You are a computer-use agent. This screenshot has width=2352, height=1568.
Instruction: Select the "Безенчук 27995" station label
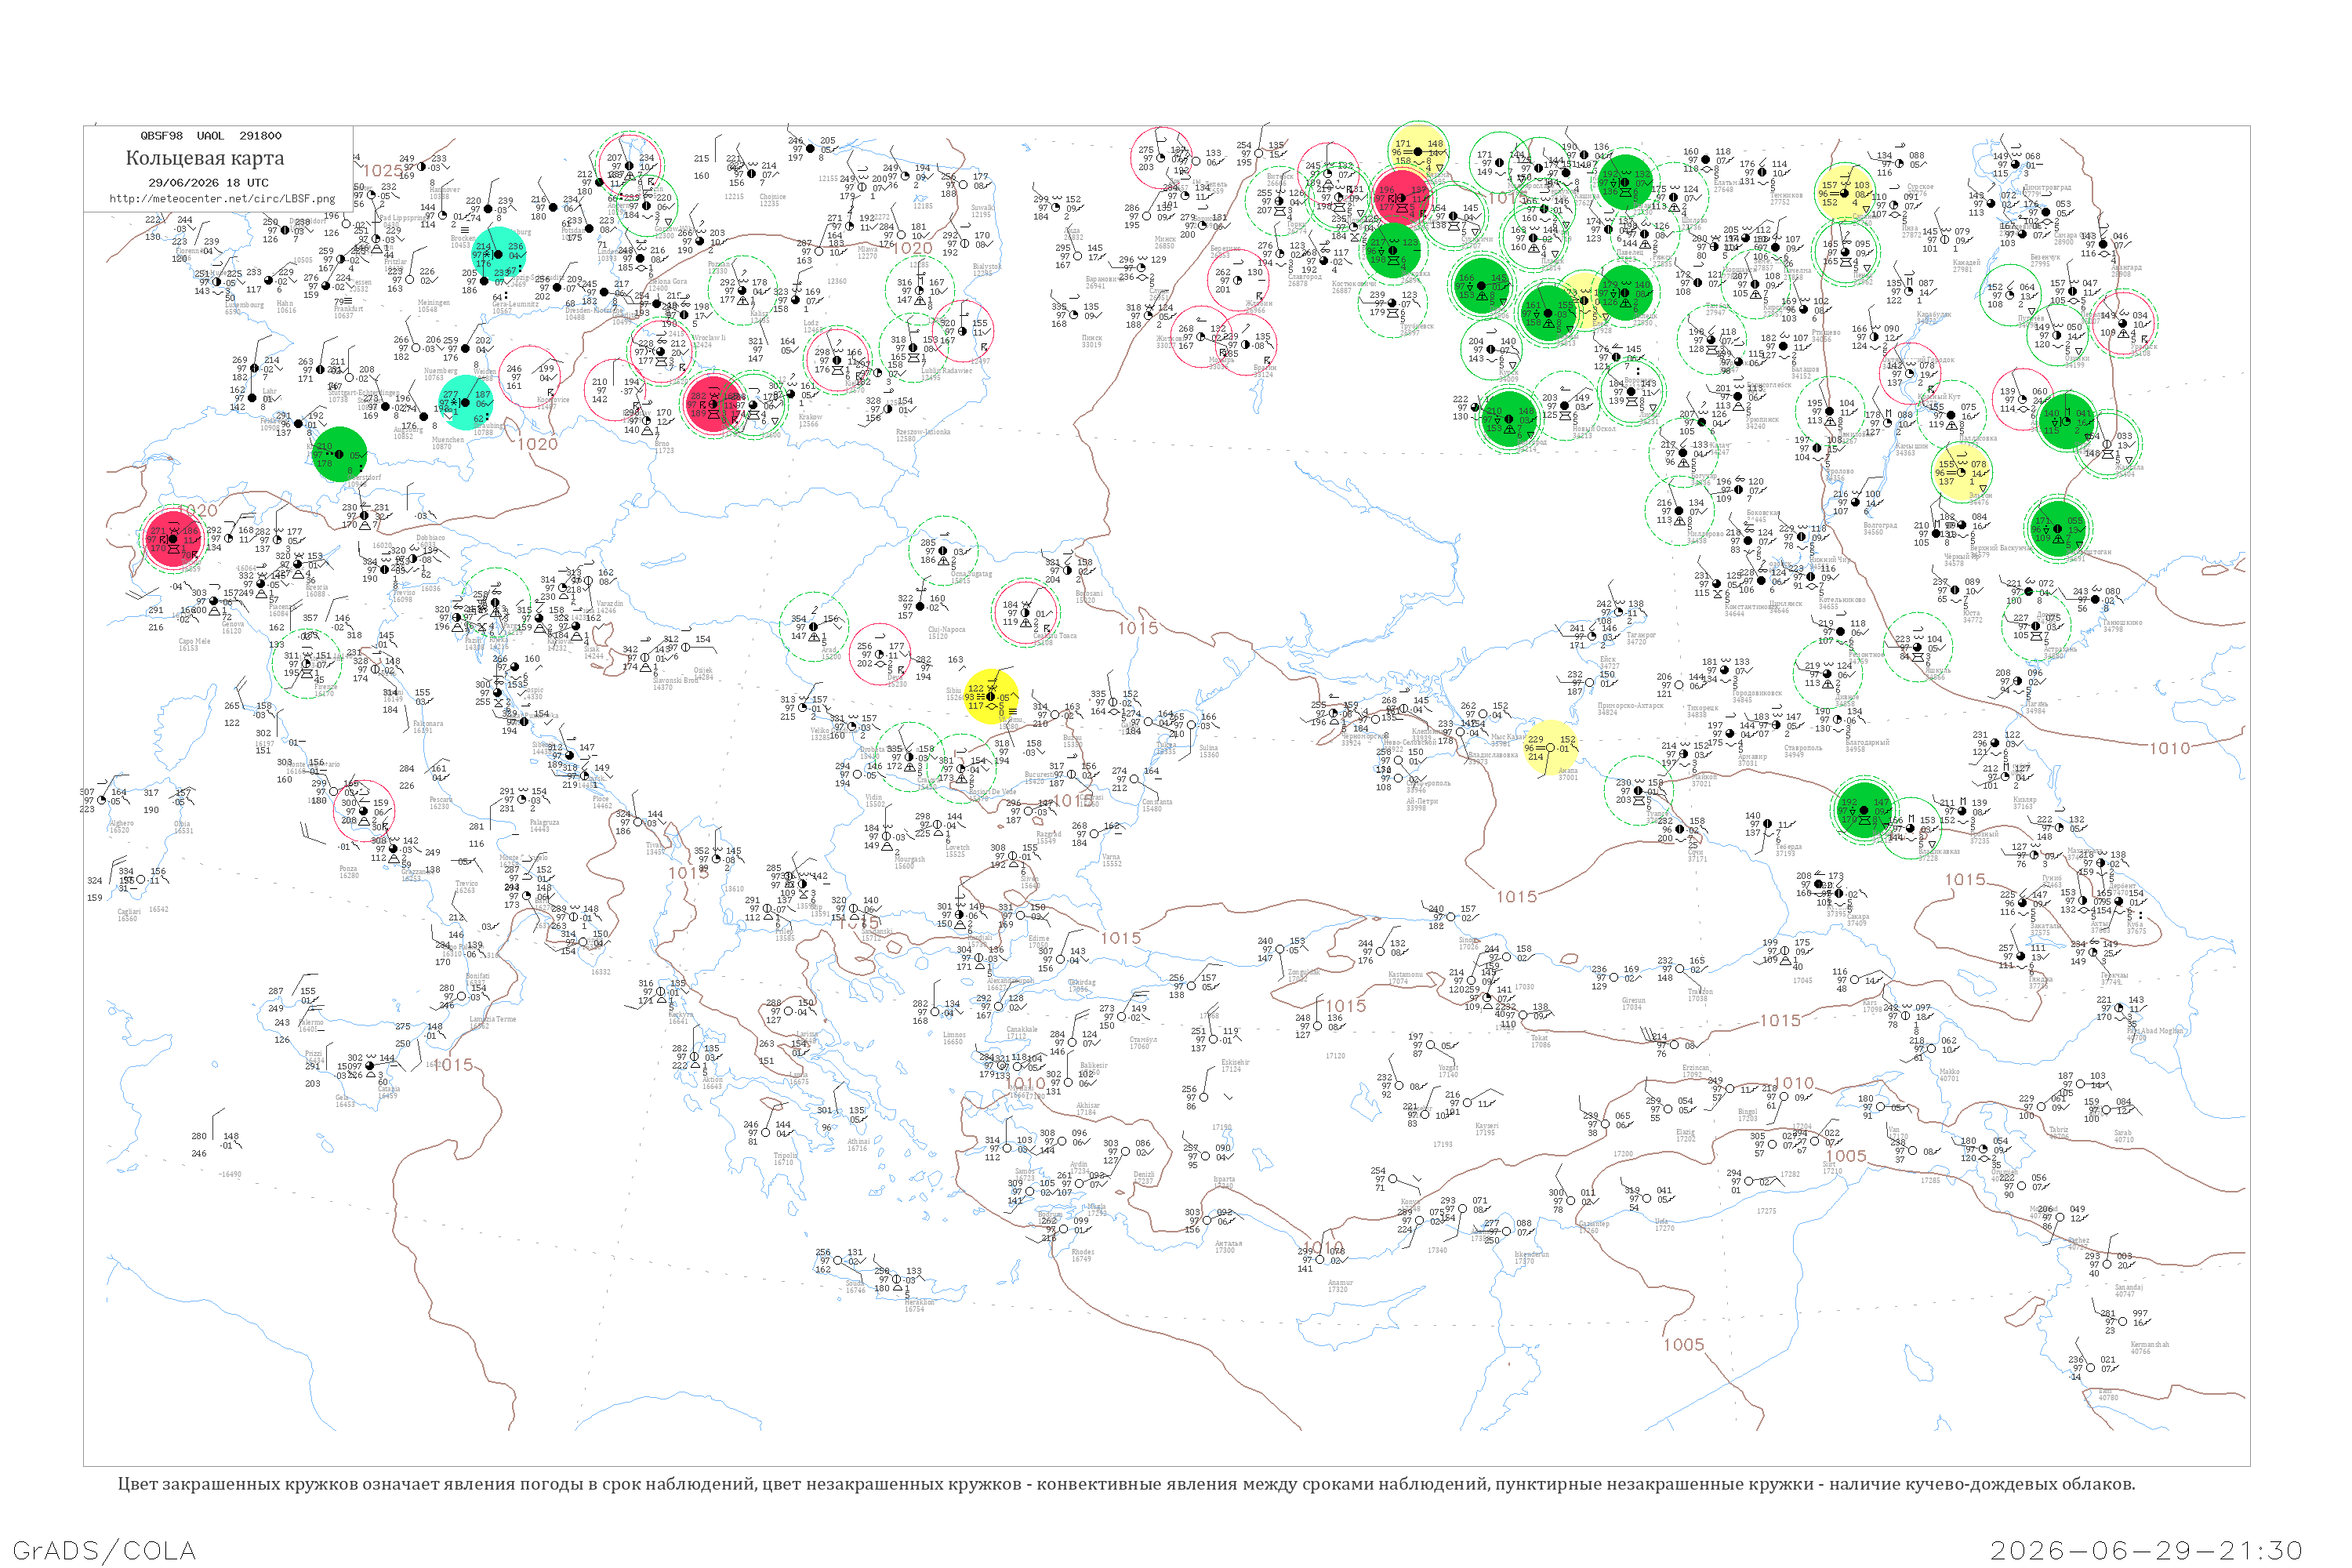[2045, 260]
